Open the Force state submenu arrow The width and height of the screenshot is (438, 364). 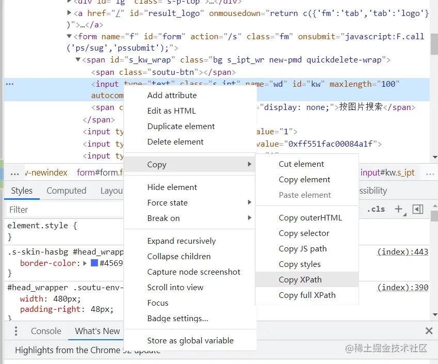click(x=250, y=202)
